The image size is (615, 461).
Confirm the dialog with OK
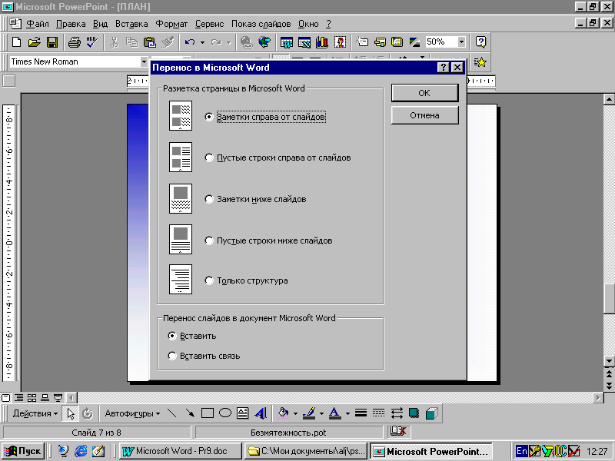(x=424, y=93)
